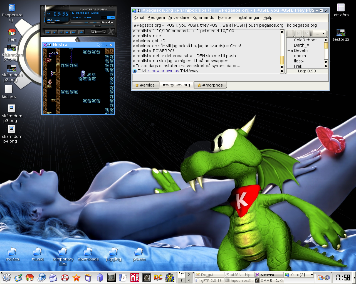Select dholm in the nick list
Screen dimensions: 356x284
[x=300, y=56]
